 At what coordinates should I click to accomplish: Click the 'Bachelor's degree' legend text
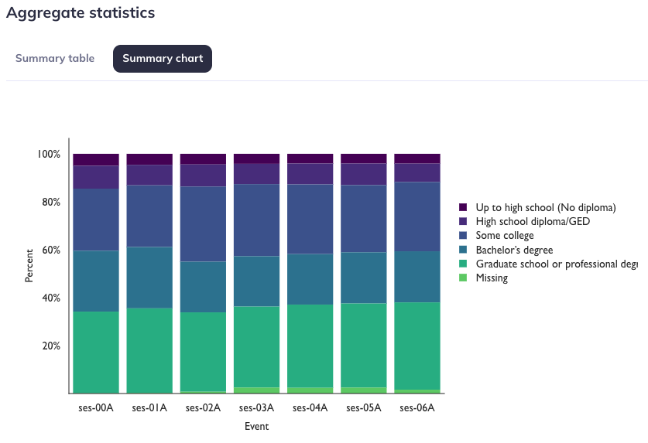pos(514,250)
